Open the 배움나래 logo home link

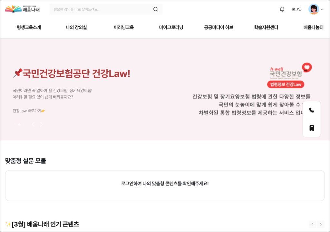pos(22,9)
